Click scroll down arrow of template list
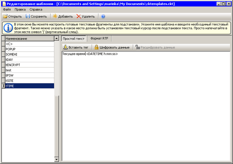The height and width of the screenshot is (164, 233). point(56,159)
